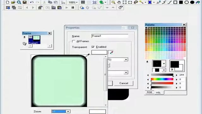The height and width of the screenshot is (114, 202).
Task: Close the Frame panel
Action: pyautogui.click(x=50, y=33)
